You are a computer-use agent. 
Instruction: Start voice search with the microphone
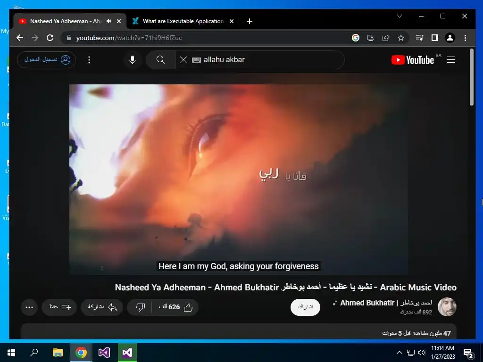[133, 60]
